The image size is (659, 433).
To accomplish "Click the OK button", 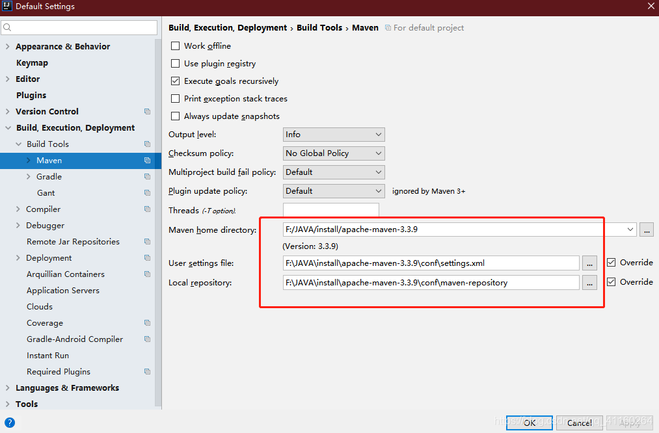I will [x=529, y=423].
